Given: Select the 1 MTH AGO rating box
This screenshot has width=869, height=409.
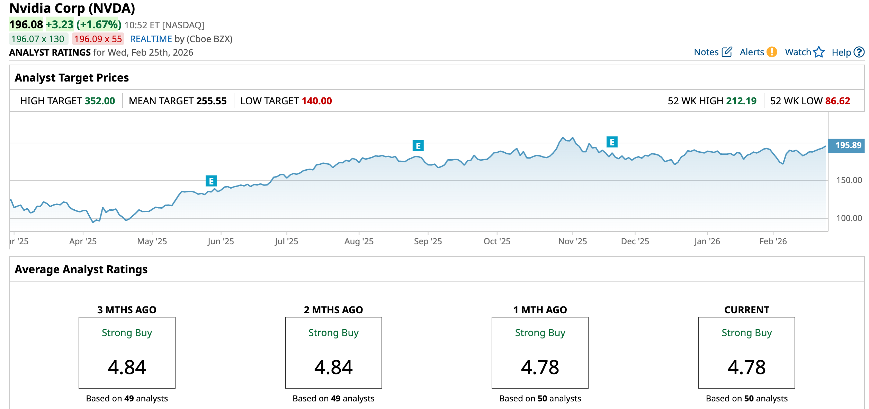Looking at the screenshot, I should click(x=540, y=352).
